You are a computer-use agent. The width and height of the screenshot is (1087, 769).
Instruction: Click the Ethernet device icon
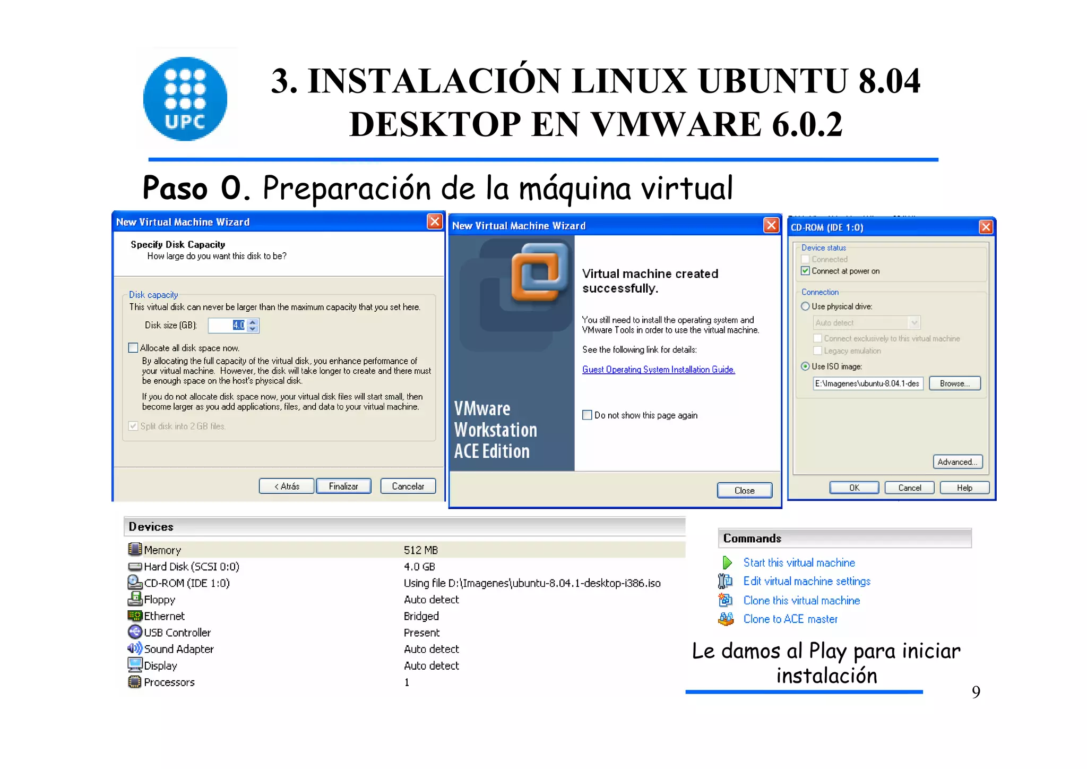pyautogui.click(x=135, y=616)
